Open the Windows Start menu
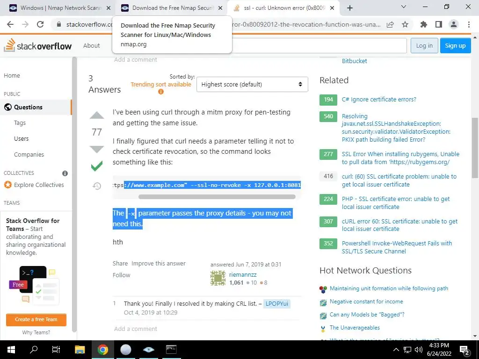This screenshot has height=359, width=479. click(11, 350)
